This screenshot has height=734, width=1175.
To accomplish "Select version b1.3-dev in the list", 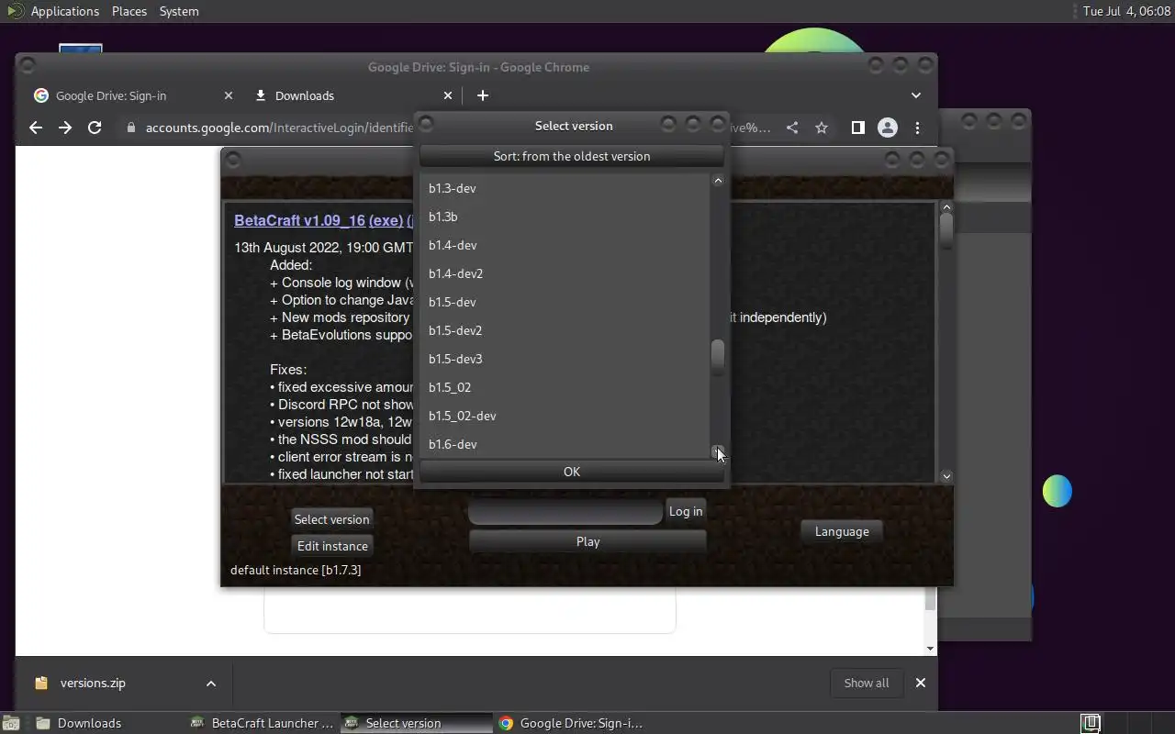I will [x=565, y=188].
